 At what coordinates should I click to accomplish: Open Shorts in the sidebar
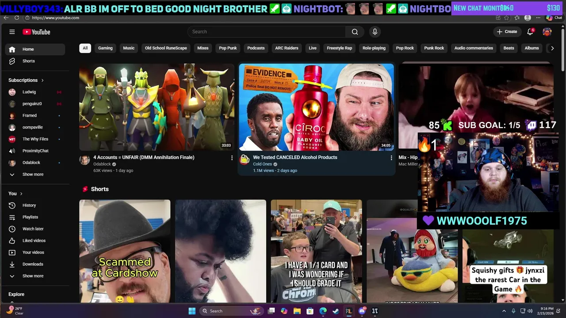click(35, 61)
